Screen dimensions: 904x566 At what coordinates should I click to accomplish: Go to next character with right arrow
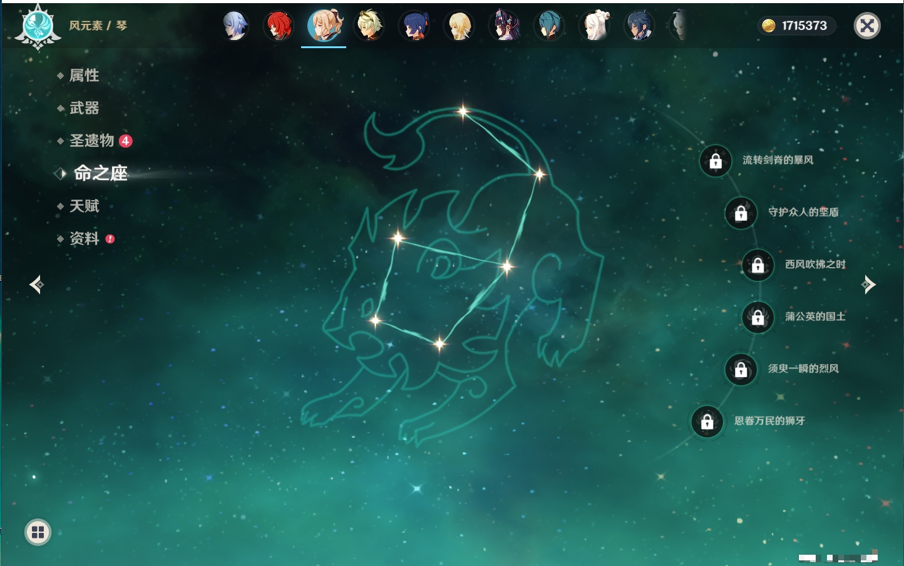[x=868, y=285]
